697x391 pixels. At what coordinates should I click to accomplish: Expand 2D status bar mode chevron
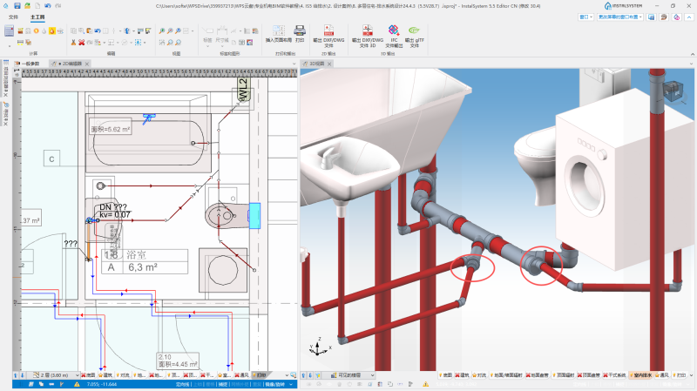[291, 384]
